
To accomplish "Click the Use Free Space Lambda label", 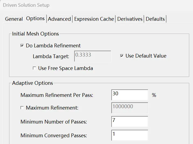I will tap(66, 68).
